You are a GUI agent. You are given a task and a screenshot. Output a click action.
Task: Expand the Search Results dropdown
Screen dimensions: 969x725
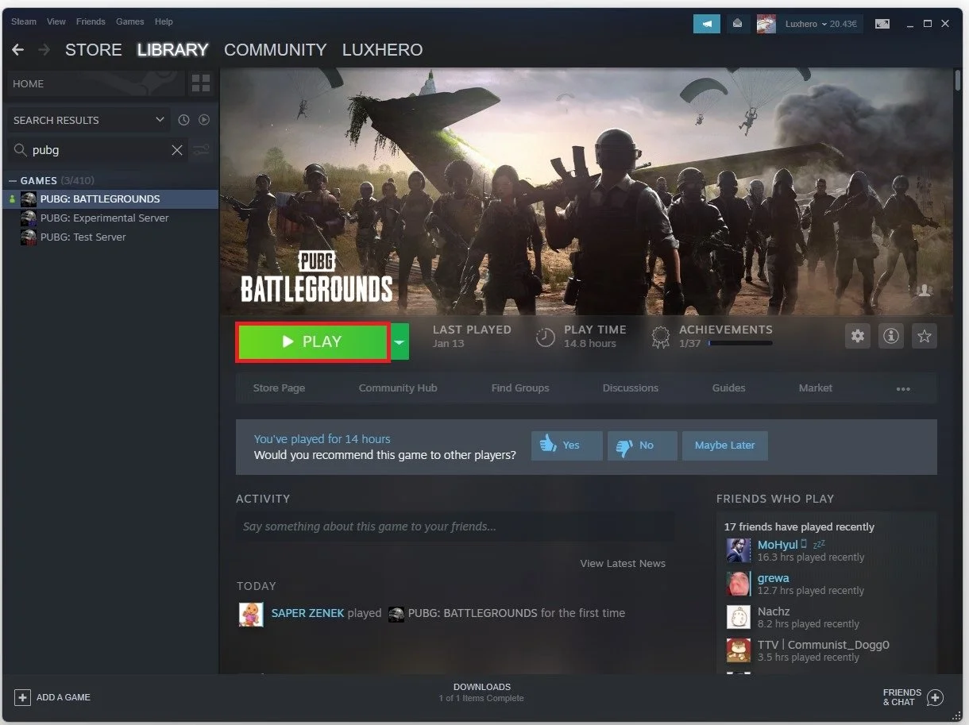[x=160, y=120]
